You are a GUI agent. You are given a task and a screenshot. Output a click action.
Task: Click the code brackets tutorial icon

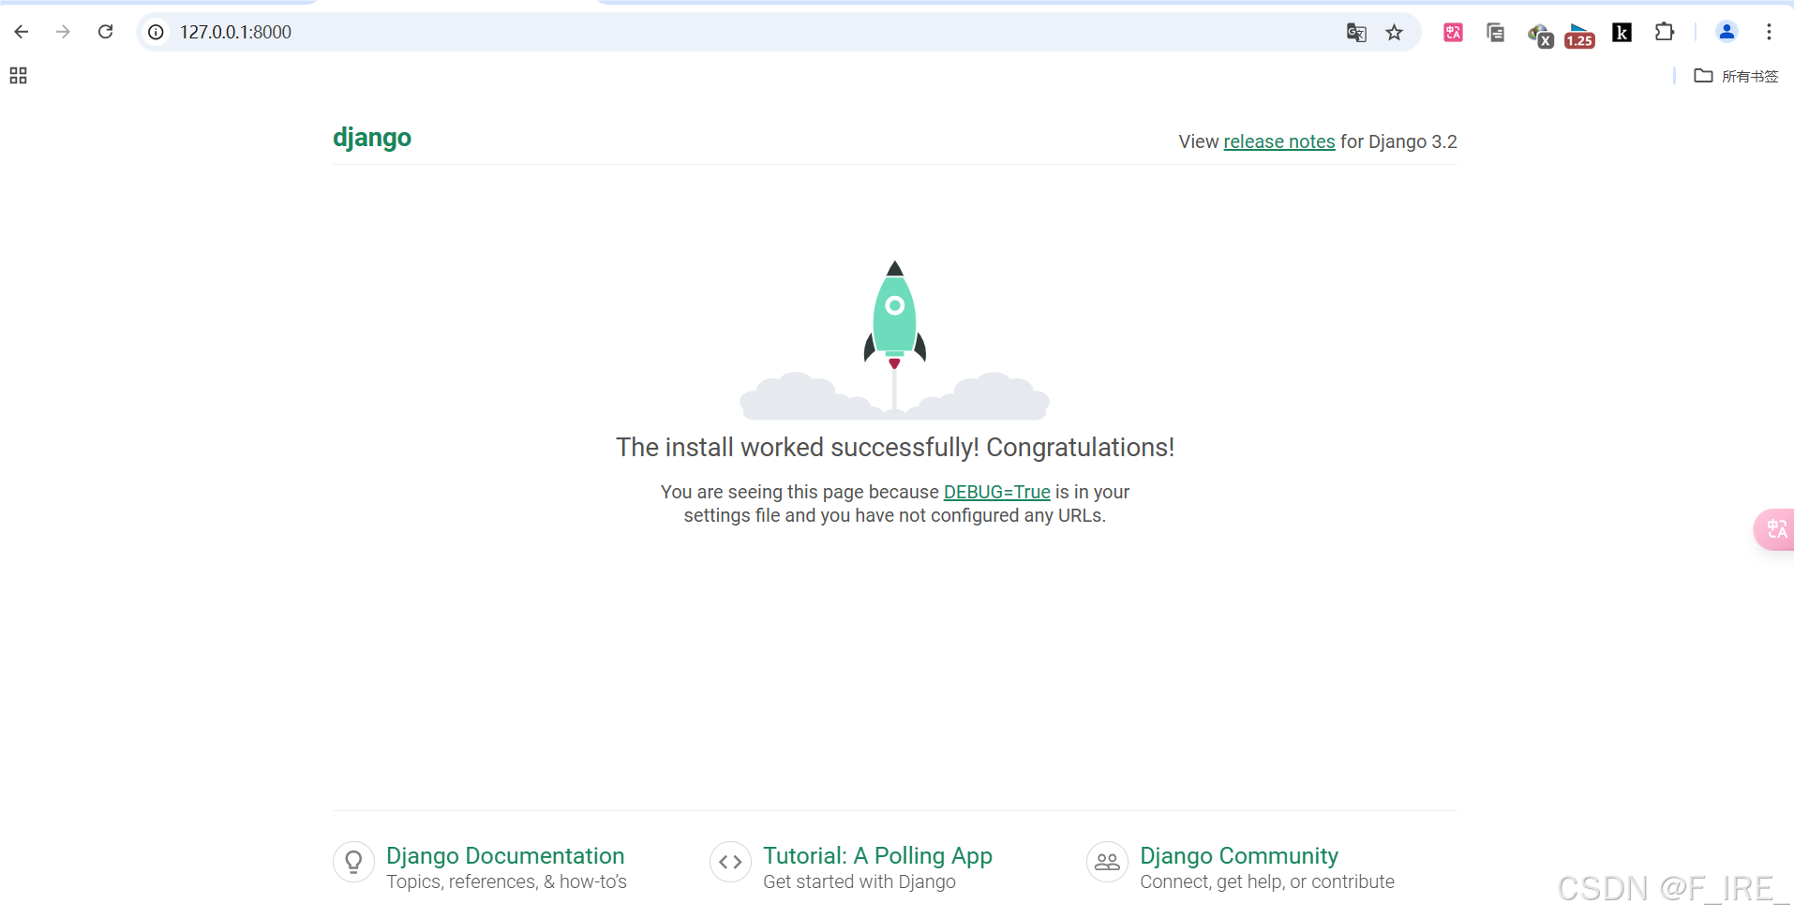[730, 862]
